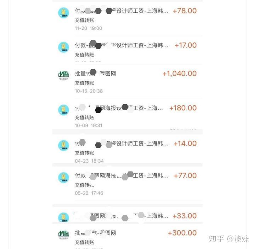Viewport: 255px width, 249px height.
Task: Tap the avatar icon beside the +17.00 transaction
Action: (64, 47)
